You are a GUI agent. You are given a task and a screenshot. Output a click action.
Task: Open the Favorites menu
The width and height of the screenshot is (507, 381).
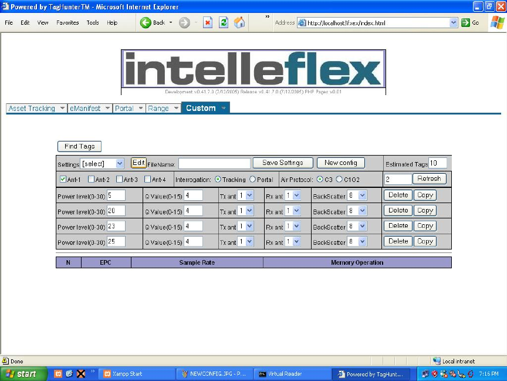67,23
